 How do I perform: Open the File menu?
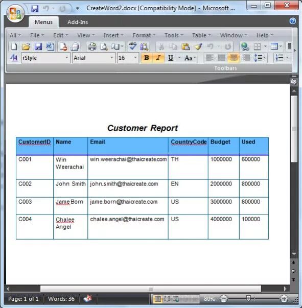37,35
